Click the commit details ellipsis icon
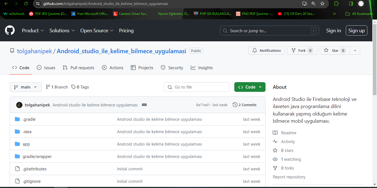Image resolution: width=377 pixels, height=188 pixels. click(x=144, y=105)
